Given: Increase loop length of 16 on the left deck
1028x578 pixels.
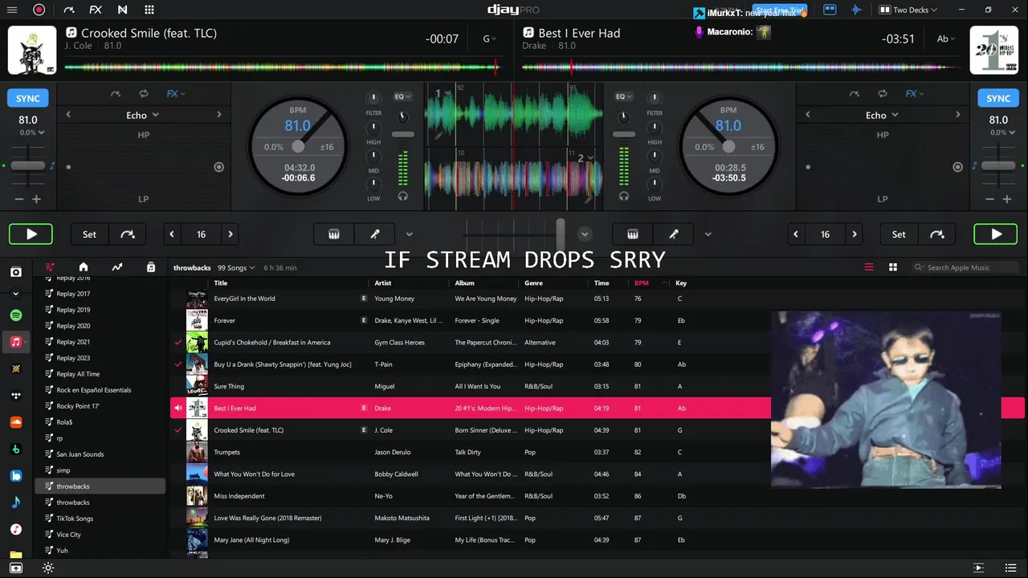Looking at the screenshot, I should 230,234.
